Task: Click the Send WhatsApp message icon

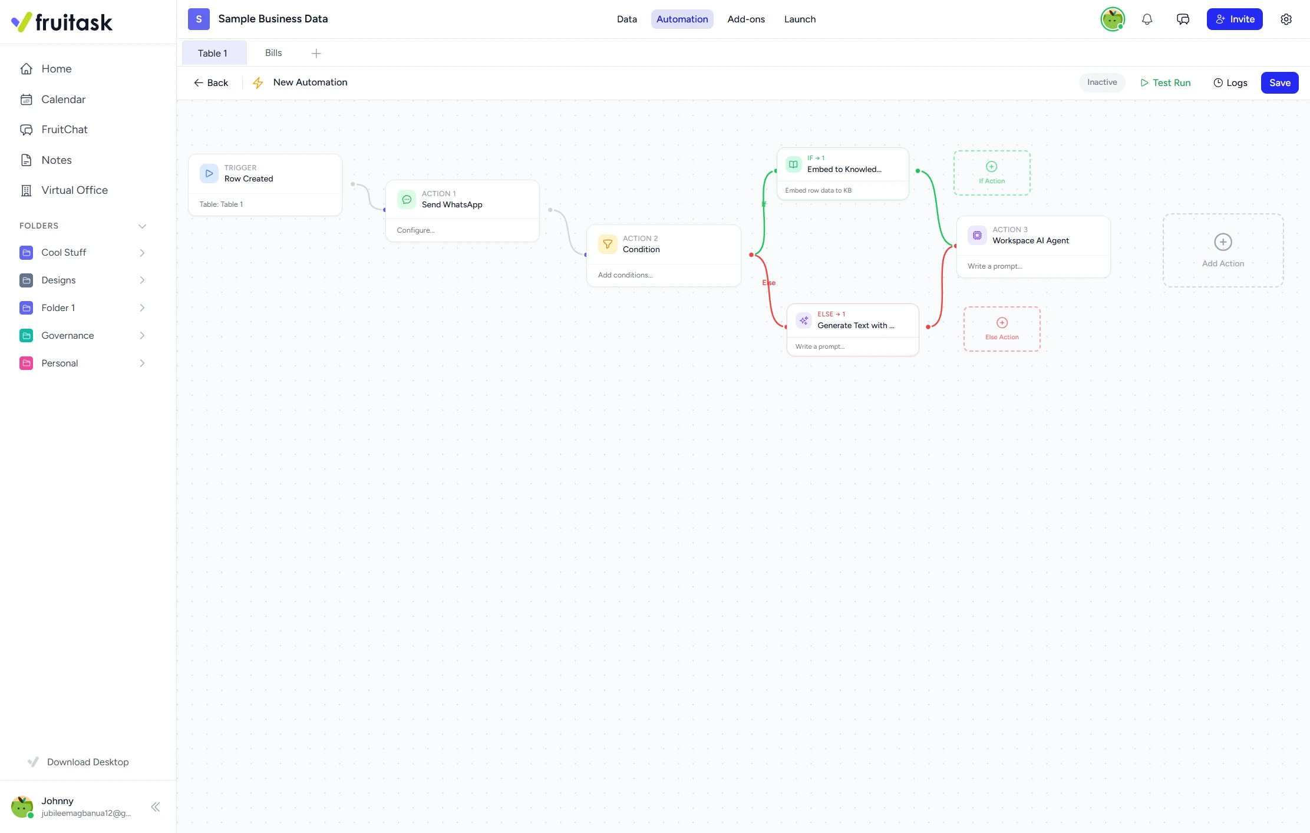Action: click(x=407, y=199)
